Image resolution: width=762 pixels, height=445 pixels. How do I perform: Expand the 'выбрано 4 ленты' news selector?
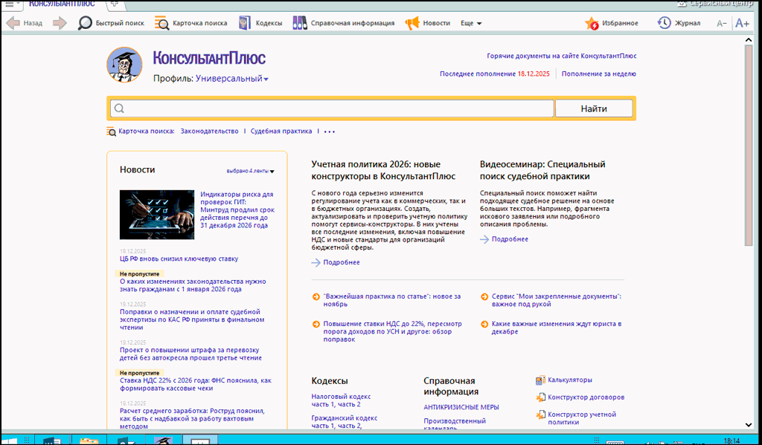coord(250,171)
